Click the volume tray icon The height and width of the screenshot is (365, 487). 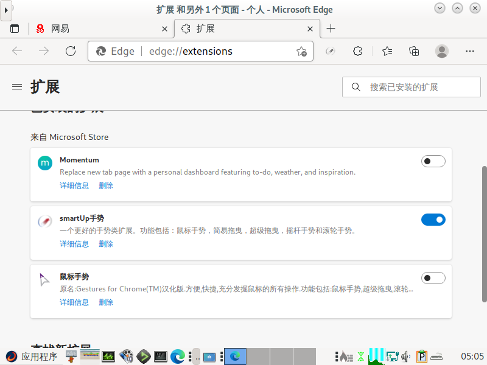point(405,356)
